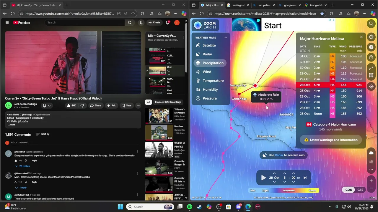The height and width of the screenshot is (212, 378).
Task: Decrease minutes with down chevron below 00
Action: pos(293,182)
